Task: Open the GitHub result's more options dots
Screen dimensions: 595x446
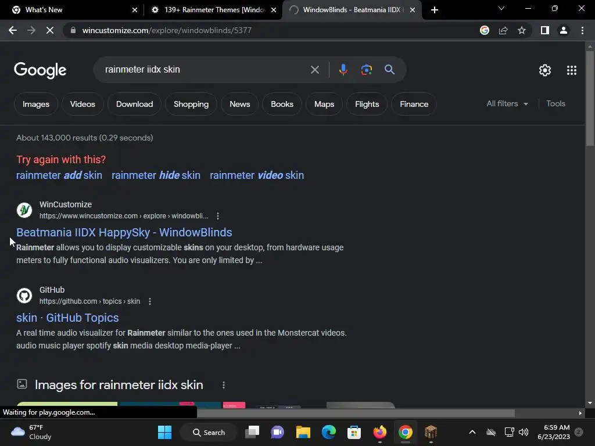Action: click(150, 301)
